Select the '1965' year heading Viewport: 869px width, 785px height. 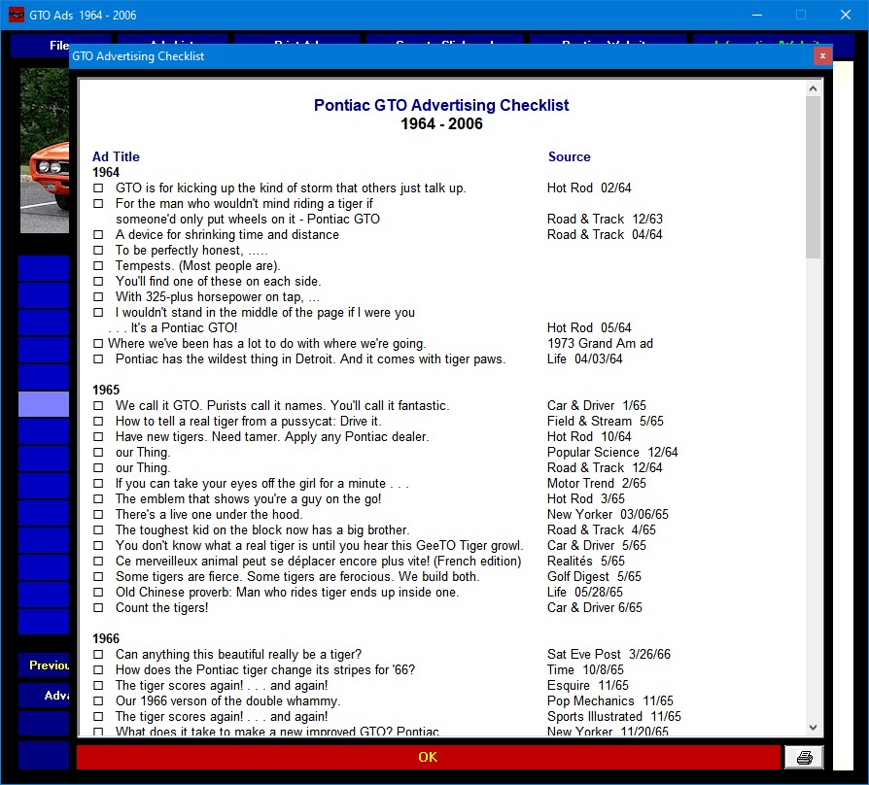pos(106,390)
